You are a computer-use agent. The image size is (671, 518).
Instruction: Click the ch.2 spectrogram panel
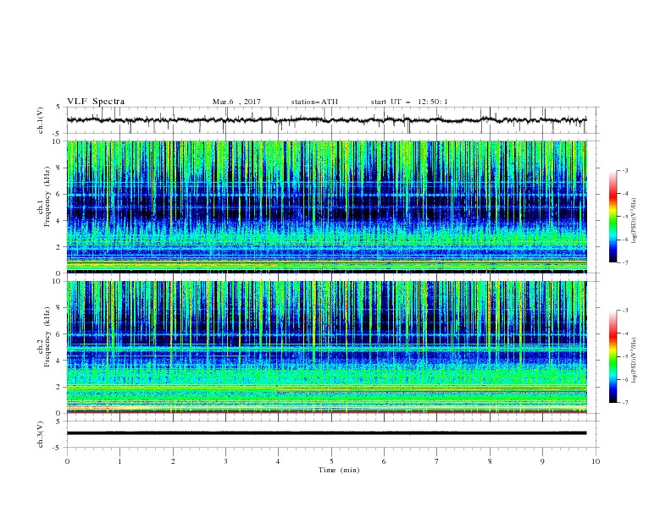pos(326,347)
